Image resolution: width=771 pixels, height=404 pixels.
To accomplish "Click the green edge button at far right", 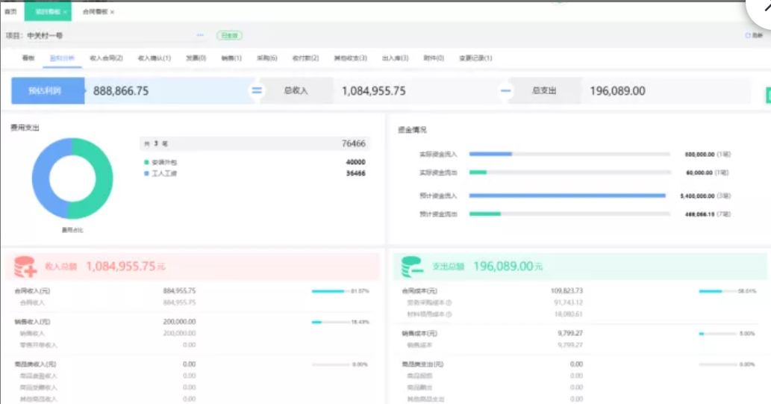I will (x=768, y=95).
